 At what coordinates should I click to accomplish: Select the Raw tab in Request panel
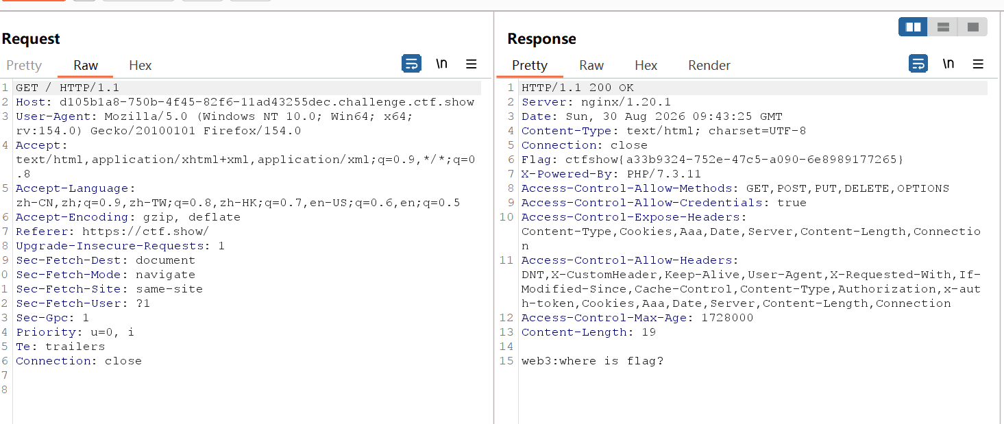tap(86, 65)
